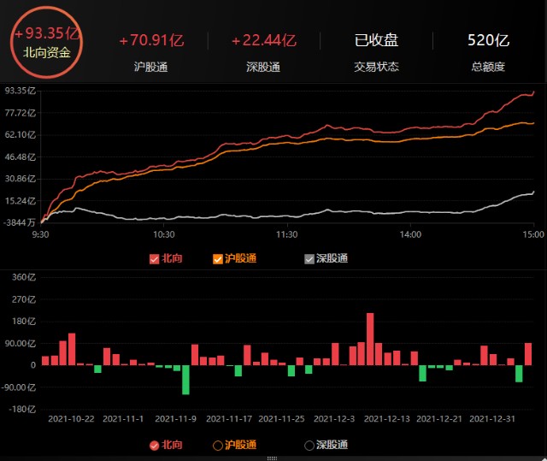
Task: Click the red 北向 line end at 15:00
Action: click(533, 92)
